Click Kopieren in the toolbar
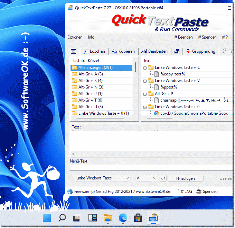235x228 pixels. (123, 51)
